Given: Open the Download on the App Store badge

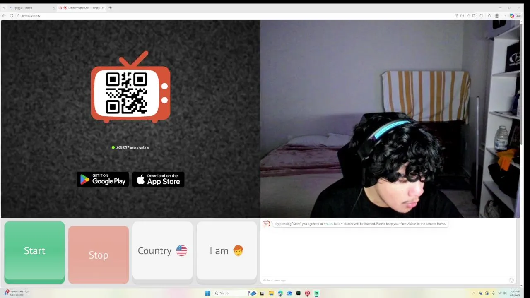Looking at the screenshot, I should coord(158,179).
